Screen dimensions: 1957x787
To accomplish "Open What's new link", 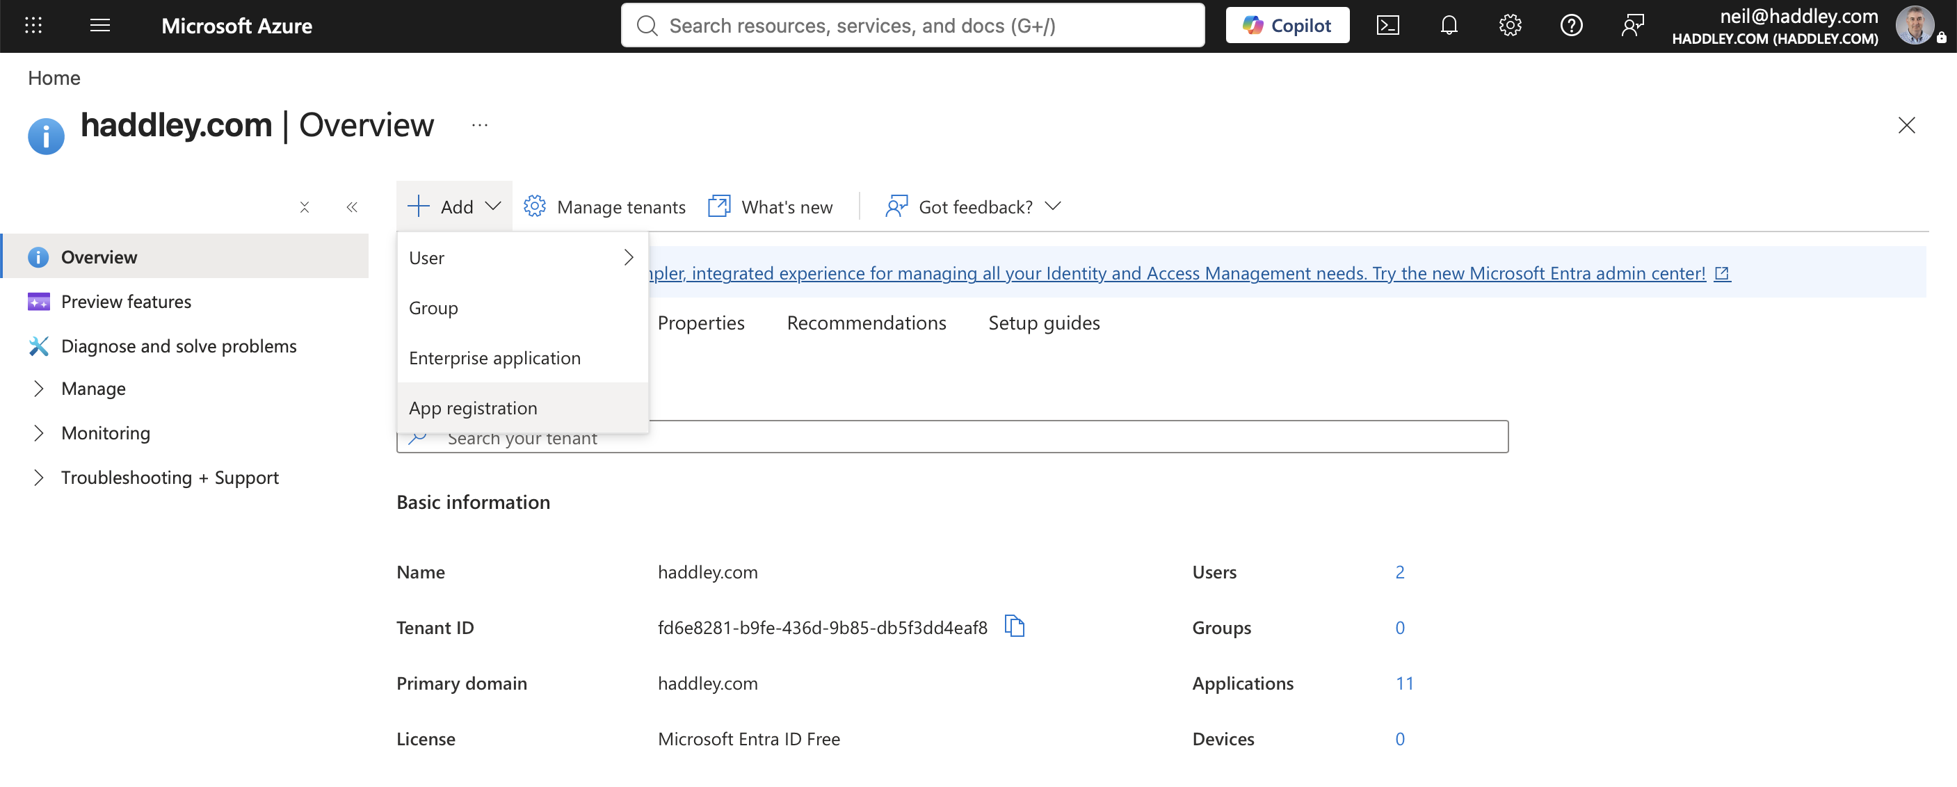I will [771, 206].
